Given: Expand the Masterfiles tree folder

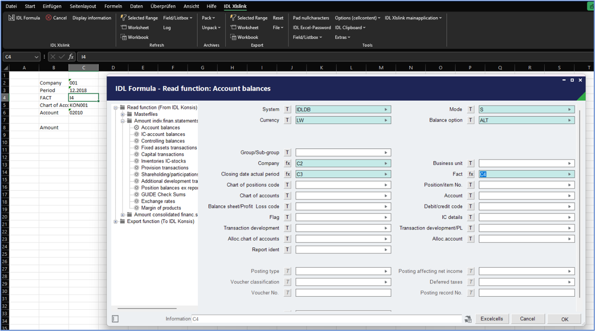Looking at the screenshot, I should [x=123, y=114].
